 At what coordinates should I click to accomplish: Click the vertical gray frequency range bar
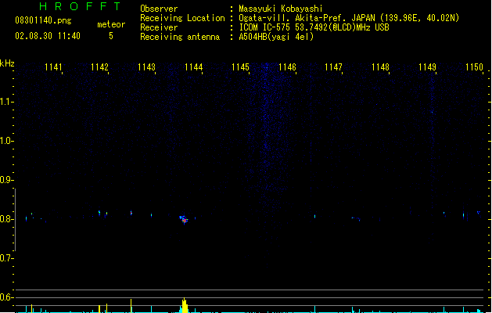click(15, 219)
